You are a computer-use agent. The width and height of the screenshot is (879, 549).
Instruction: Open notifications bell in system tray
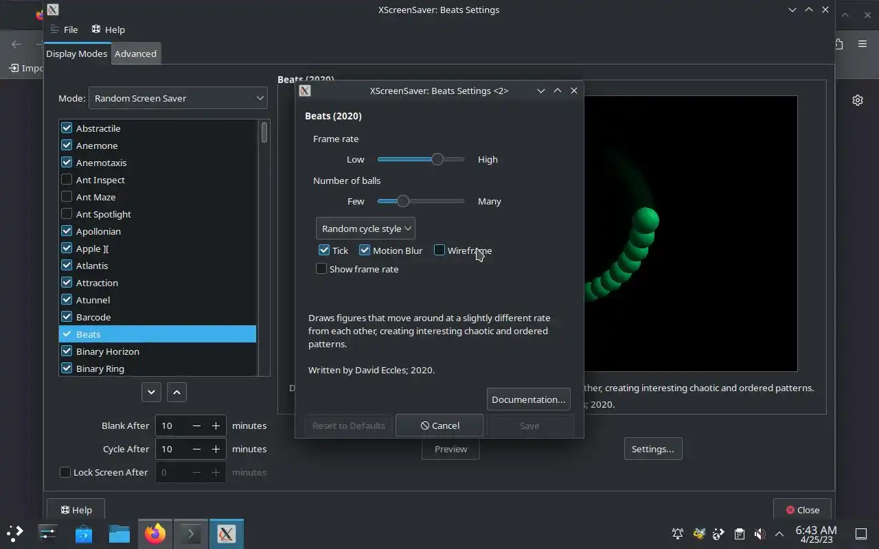[678, 533]
